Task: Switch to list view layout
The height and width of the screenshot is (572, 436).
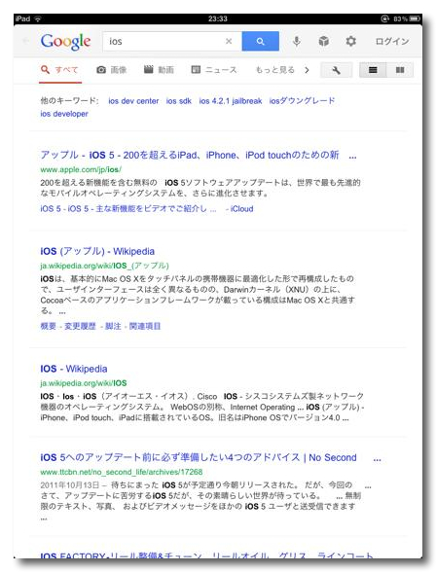Action: click(373, 70)
